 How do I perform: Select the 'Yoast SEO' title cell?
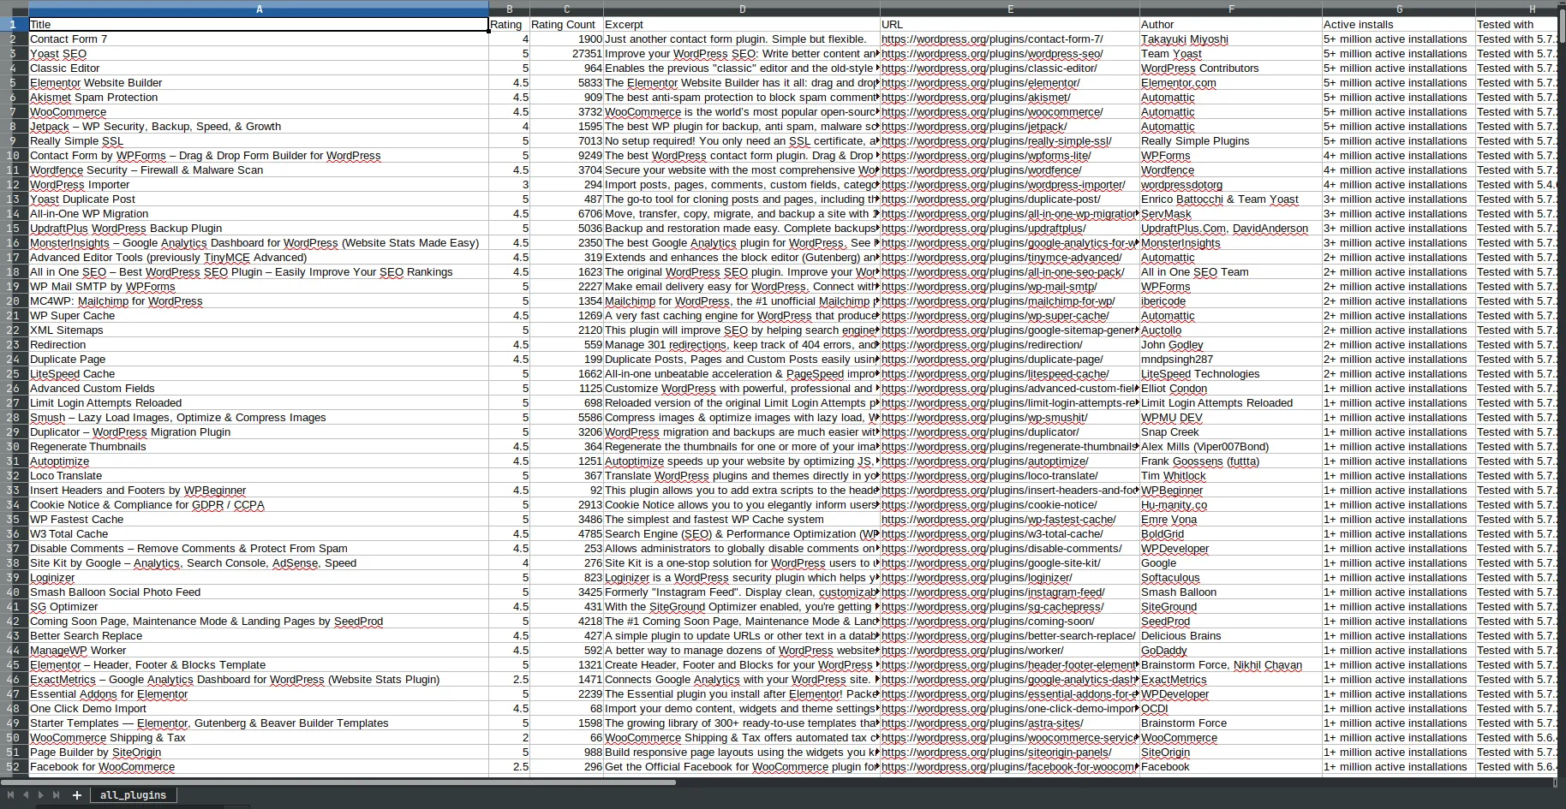tap(259, 54)
